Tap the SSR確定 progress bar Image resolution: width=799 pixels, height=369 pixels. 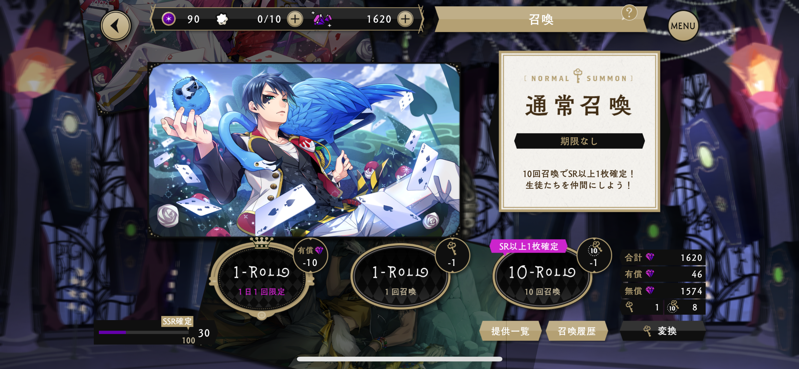(x=144, y=332)
